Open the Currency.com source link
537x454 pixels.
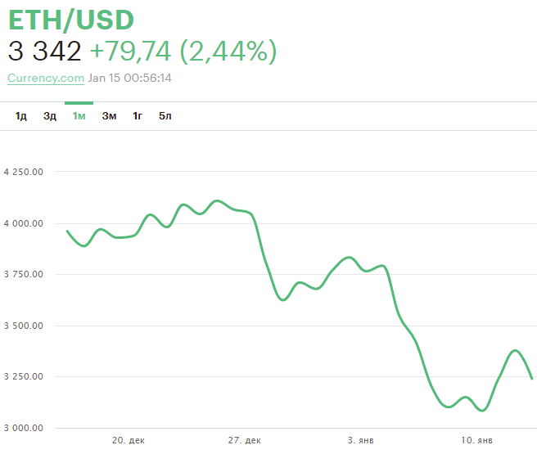[46, 79]
